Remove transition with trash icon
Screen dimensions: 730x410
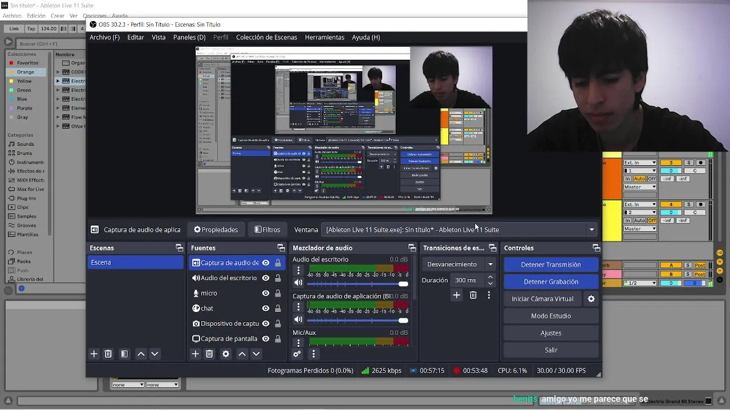tap(473, 294)
